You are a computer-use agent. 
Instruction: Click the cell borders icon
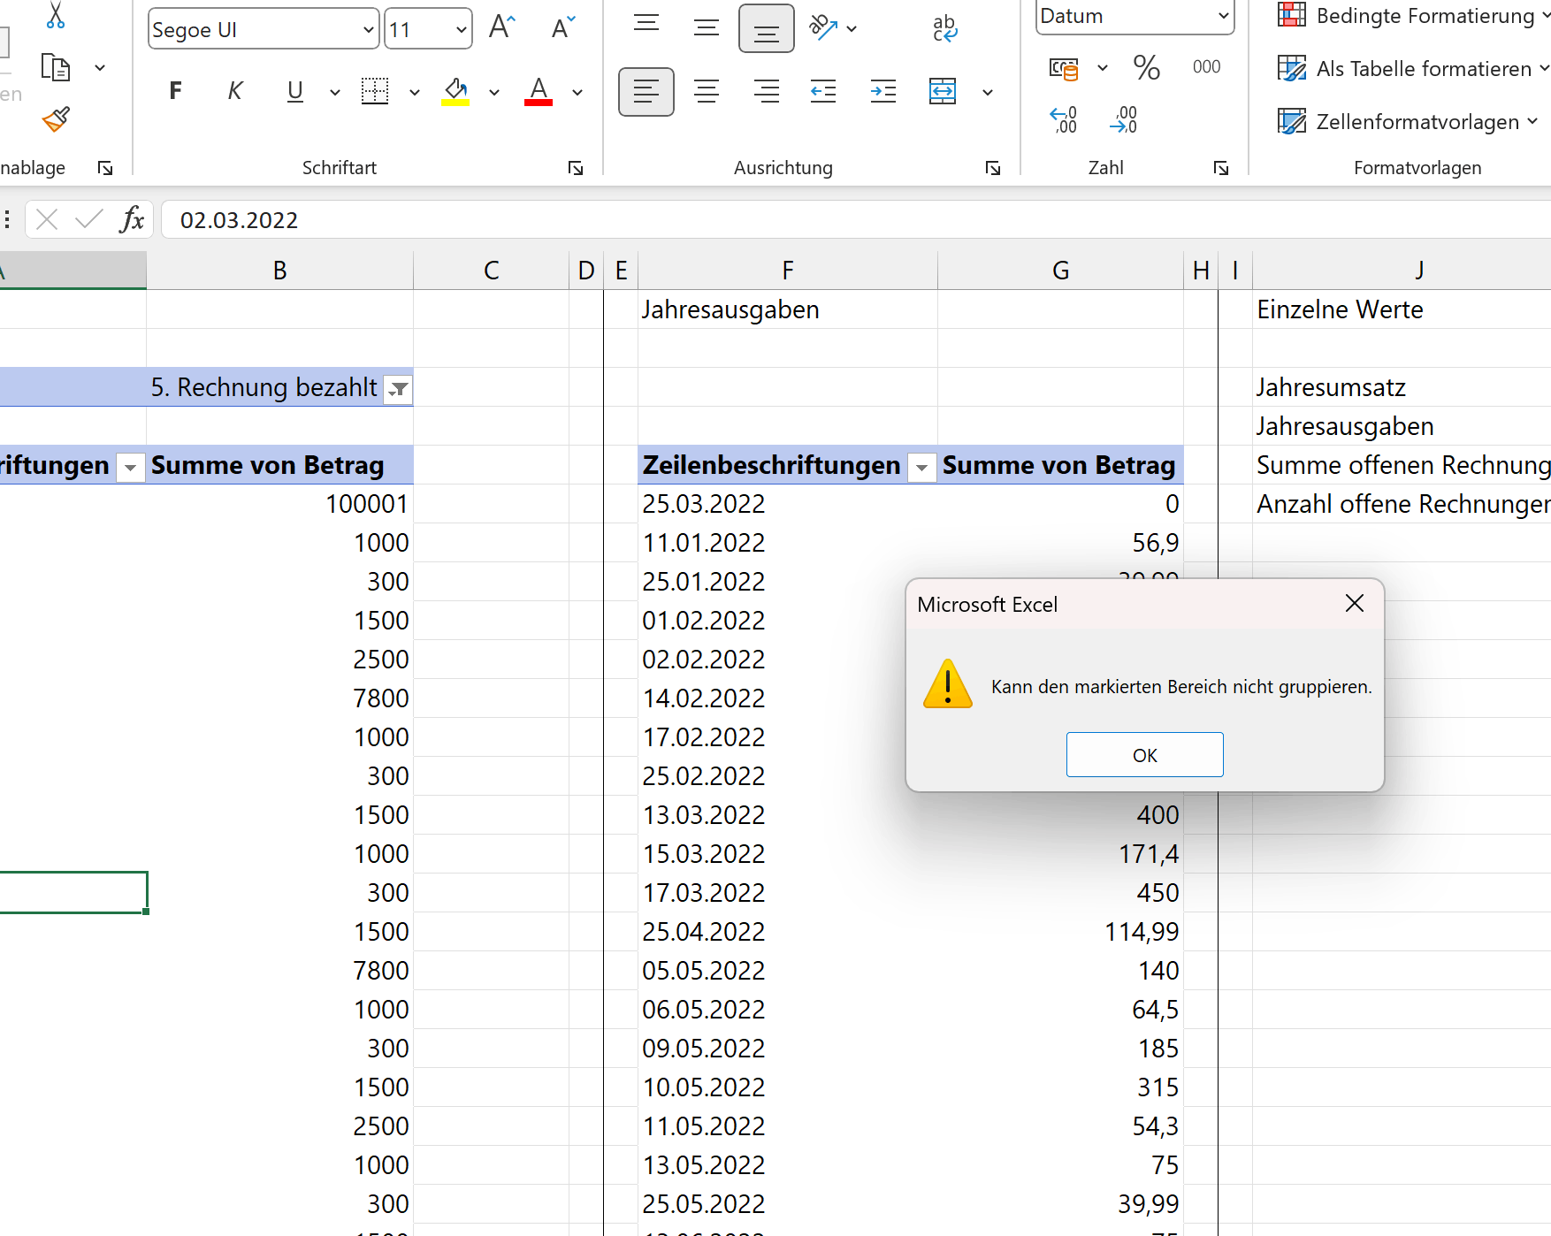point(375,90)
